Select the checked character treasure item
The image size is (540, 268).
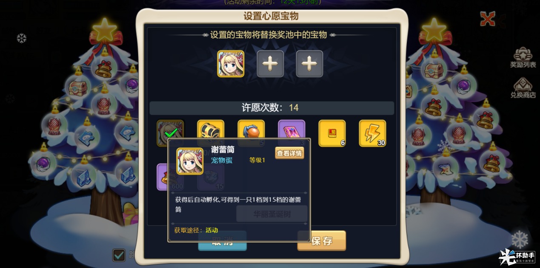170,133
